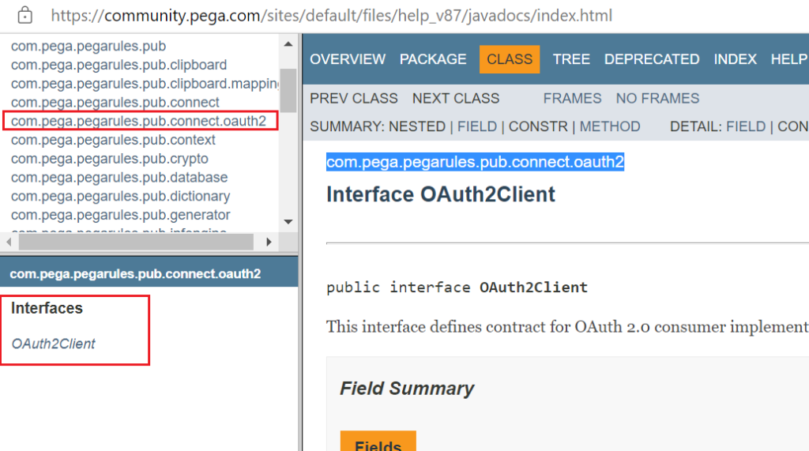The width and height of the screenshot is (809, 451).
Task: Click FRAMES link
Action: coord(572,99)
